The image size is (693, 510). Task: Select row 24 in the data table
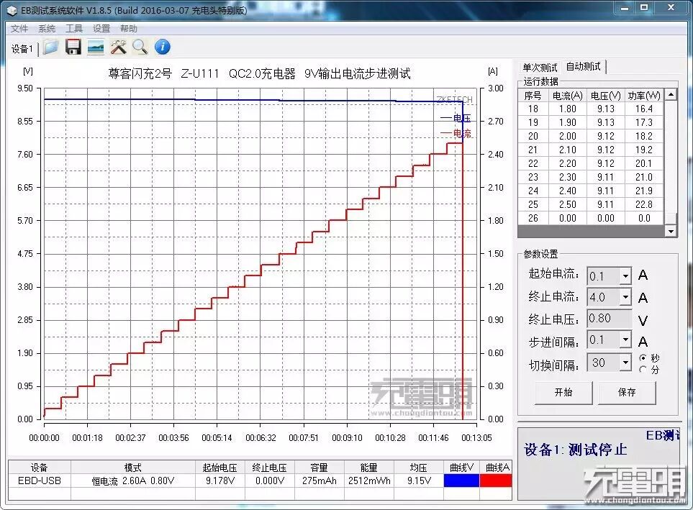pos(591,191)
